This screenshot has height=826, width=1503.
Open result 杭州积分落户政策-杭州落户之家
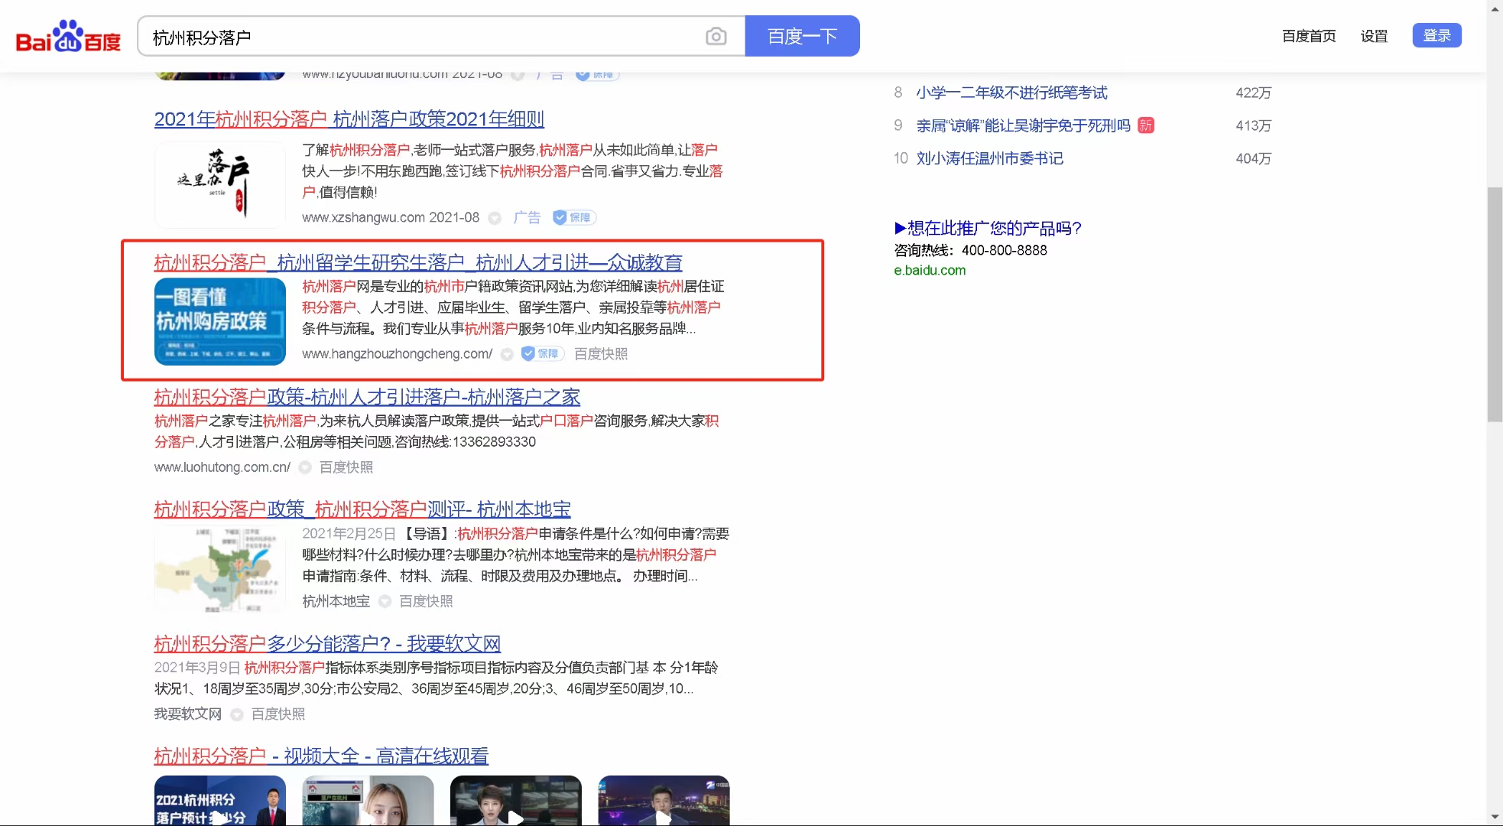(x=367, y=397)
